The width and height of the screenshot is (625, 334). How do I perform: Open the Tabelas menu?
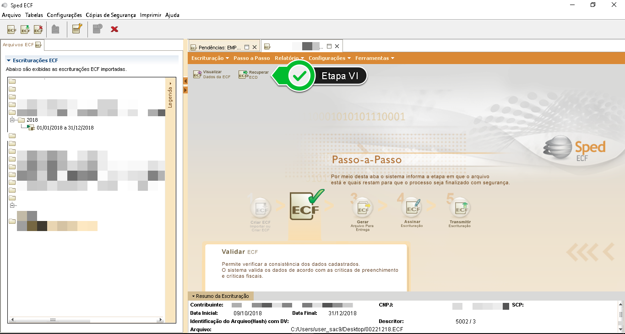pos(34,15)
